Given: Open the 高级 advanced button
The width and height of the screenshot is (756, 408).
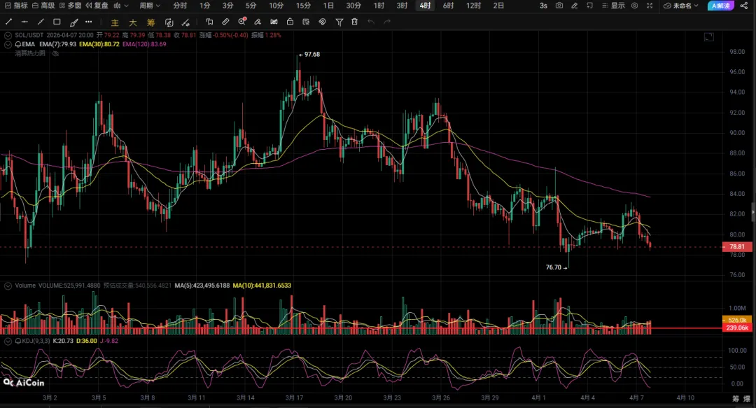Looking at the screenshot, I should [x=43, y=6].
